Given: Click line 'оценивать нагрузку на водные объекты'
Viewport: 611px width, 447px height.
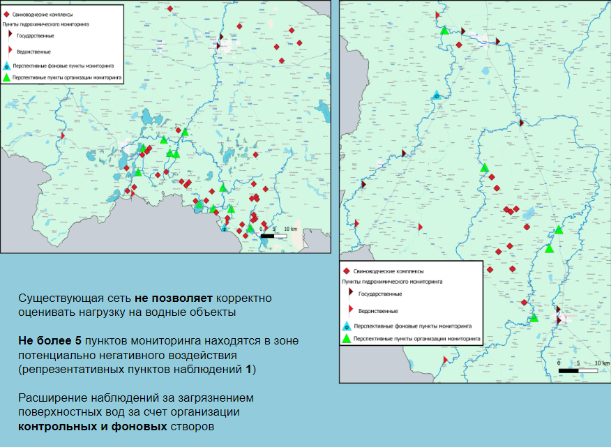Looking at the screenshot, I should coord(127,312).
